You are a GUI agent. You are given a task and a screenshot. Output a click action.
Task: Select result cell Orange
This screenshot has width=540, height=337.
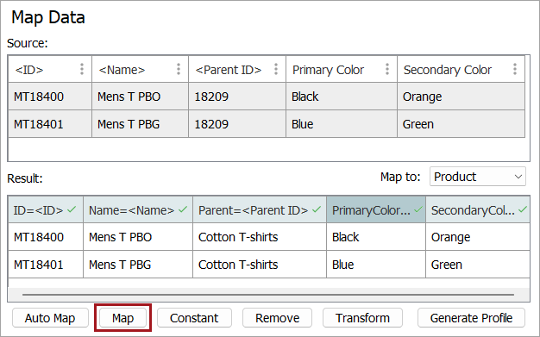[478, 237]
